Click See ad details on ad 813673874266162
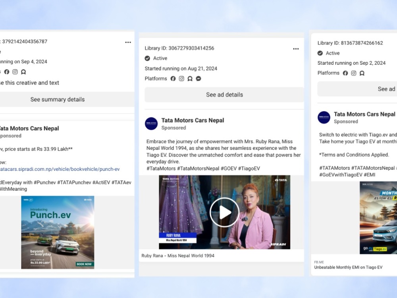 pyautogui.click(x=357, y=89)
